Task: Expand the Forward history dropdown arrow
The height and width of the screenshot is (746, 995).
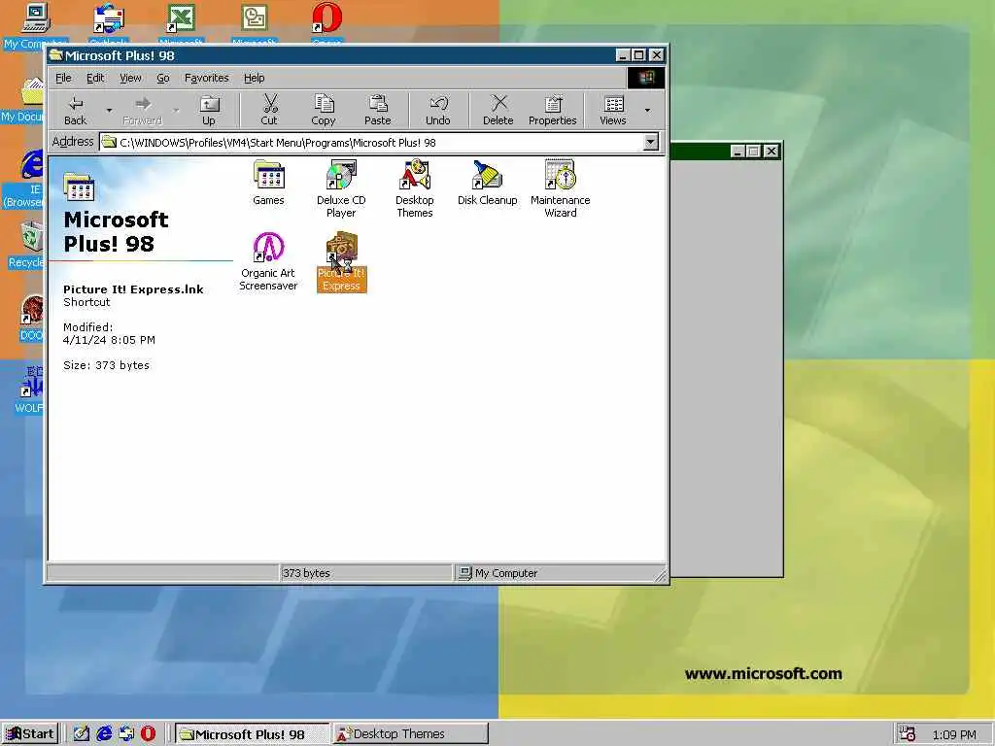Action: [177, 111]
